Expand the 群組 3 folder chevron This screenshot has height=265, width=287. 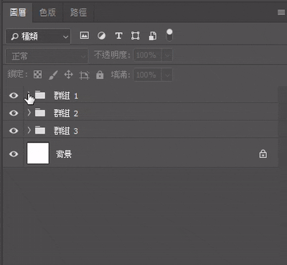(x=29, y=130)
